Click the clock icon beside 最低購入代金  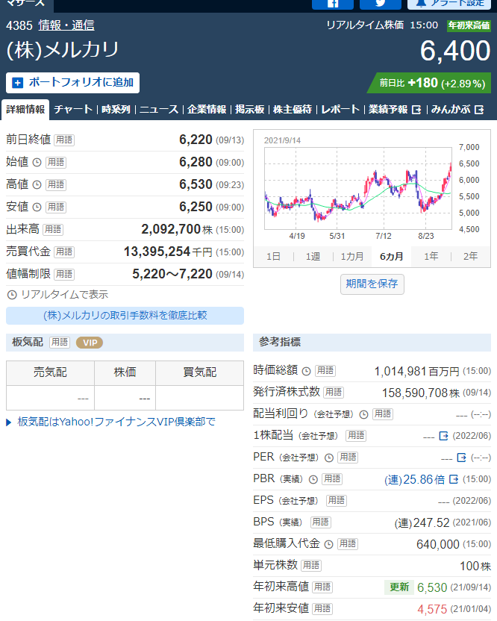click(x=328, y=545)
